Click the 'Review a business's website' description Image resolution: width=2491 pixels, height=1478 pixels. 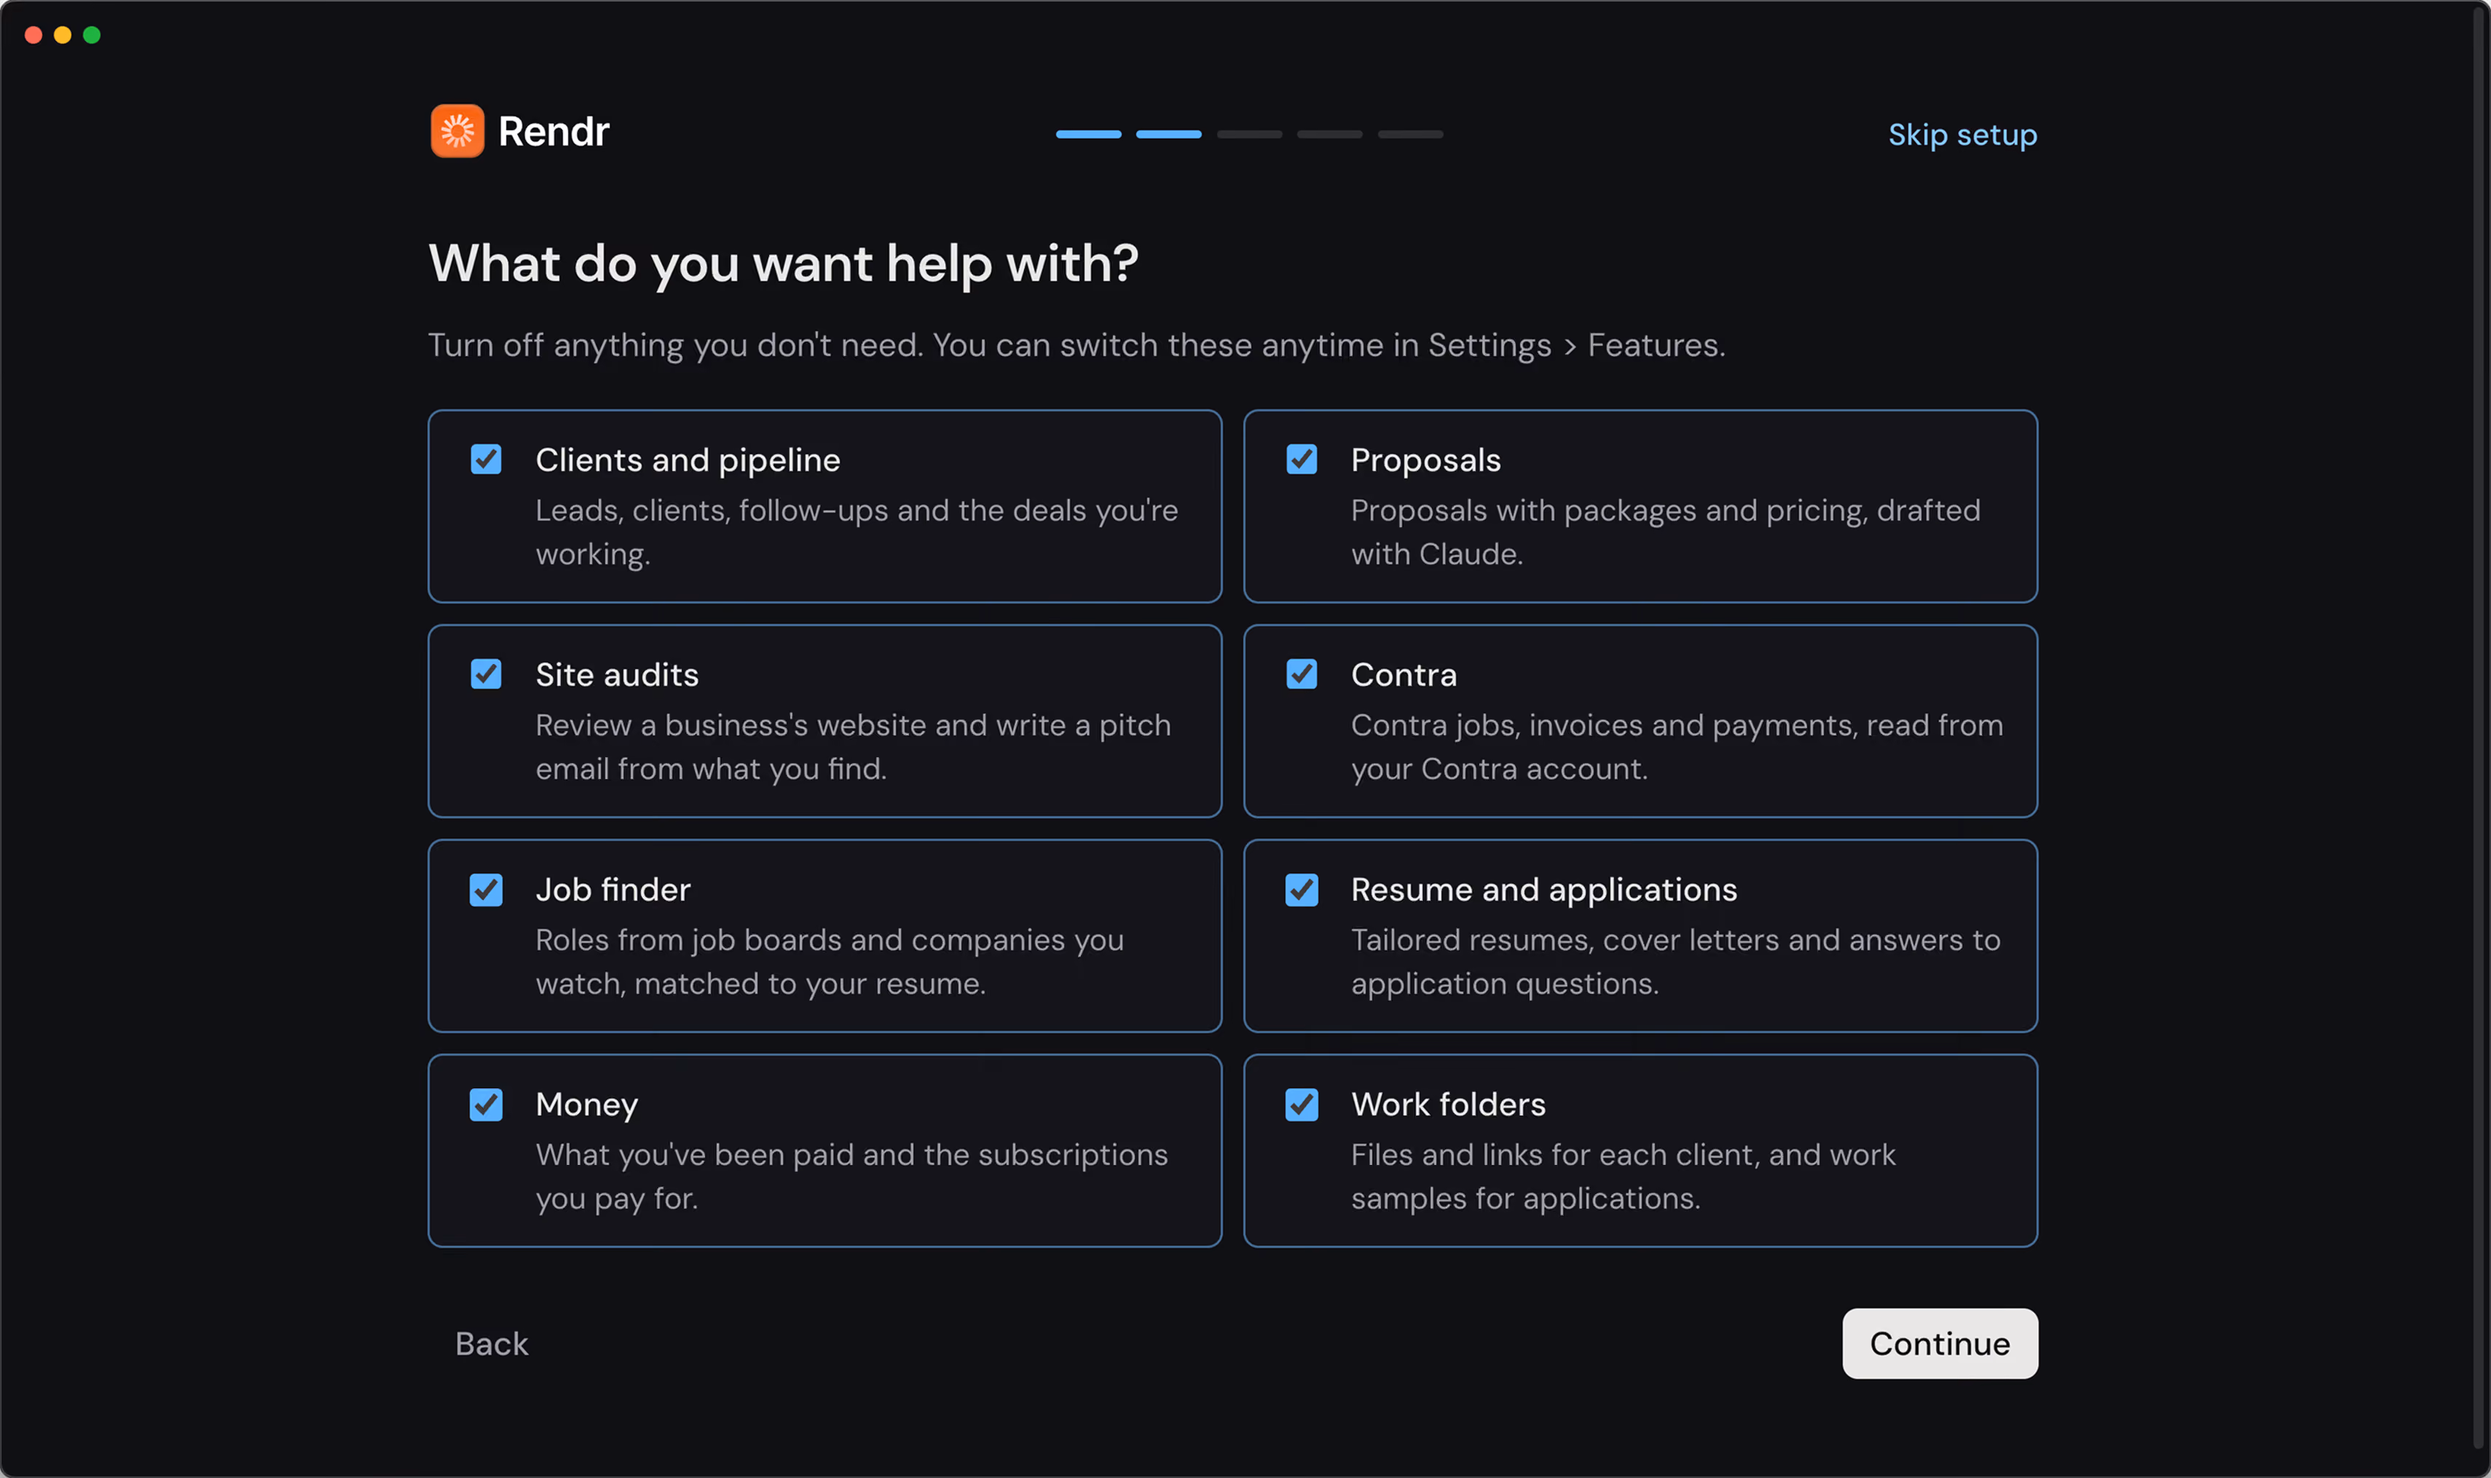pyautogui.click(x=853, y=747)
